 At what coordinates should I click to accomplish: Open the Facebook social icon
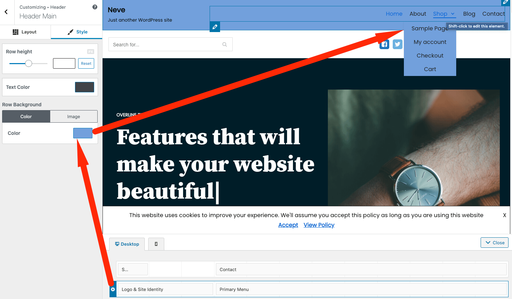[x=384, y=44]
